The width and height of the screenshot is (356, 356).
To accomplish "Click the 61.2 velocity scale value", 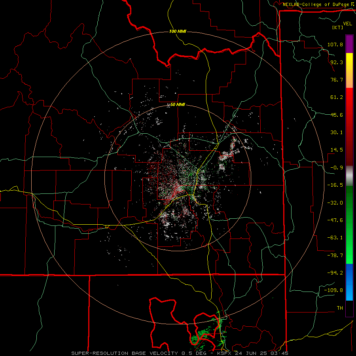I will pyautogui.click(x=337, y=97).
